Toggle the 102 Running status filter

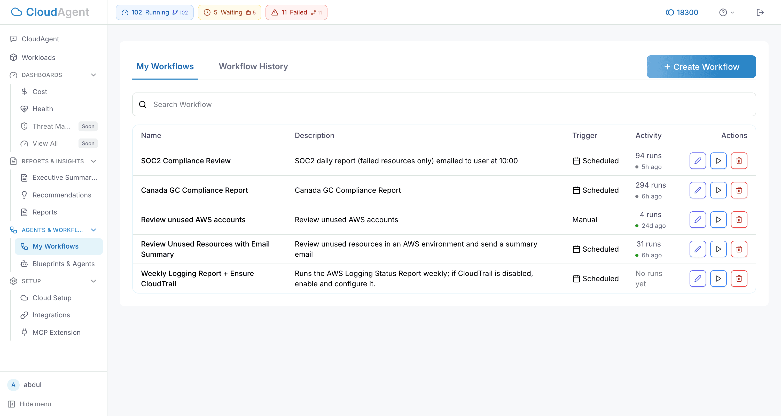click(x=154, y=12)
